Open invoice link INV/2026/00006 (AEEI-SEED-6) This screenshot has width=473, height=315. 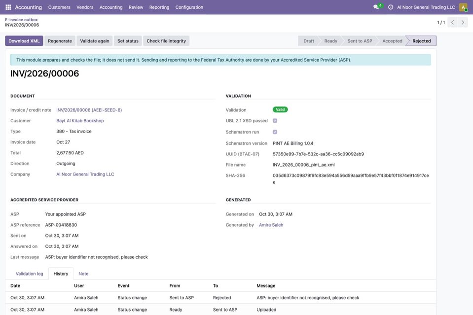(89, 110)
